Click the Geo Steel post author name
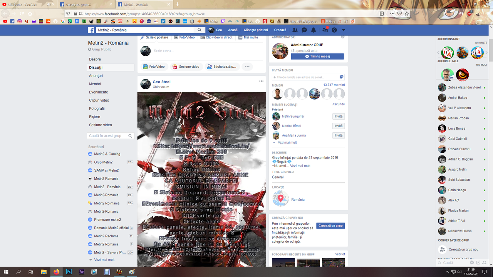Viewport: 493px width, 277px height. [161, 82]
